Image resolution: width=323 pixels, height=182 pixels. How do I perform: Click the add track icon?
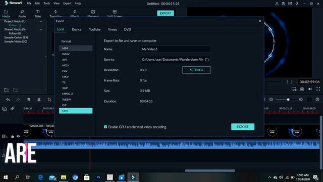coord(5,109)
